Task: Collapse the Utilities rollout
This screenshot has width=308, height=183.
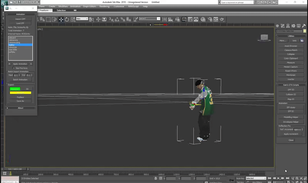Action: (291, 36)
